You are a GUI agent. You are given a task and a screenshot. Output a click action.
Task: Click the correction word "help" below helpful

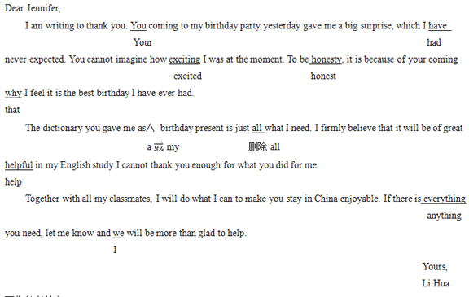point(13,182)
